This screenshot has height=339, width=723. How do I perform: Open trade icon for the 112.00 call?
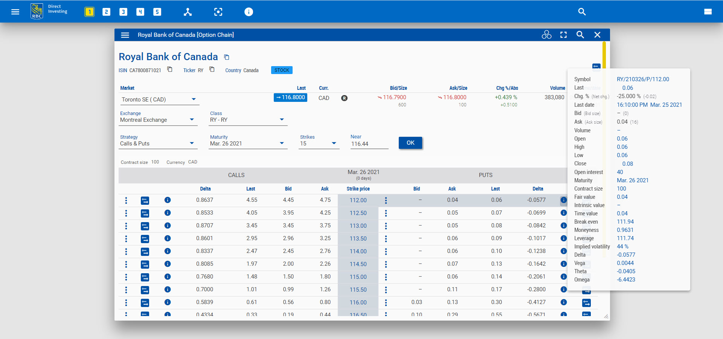(x=145, y=201)
